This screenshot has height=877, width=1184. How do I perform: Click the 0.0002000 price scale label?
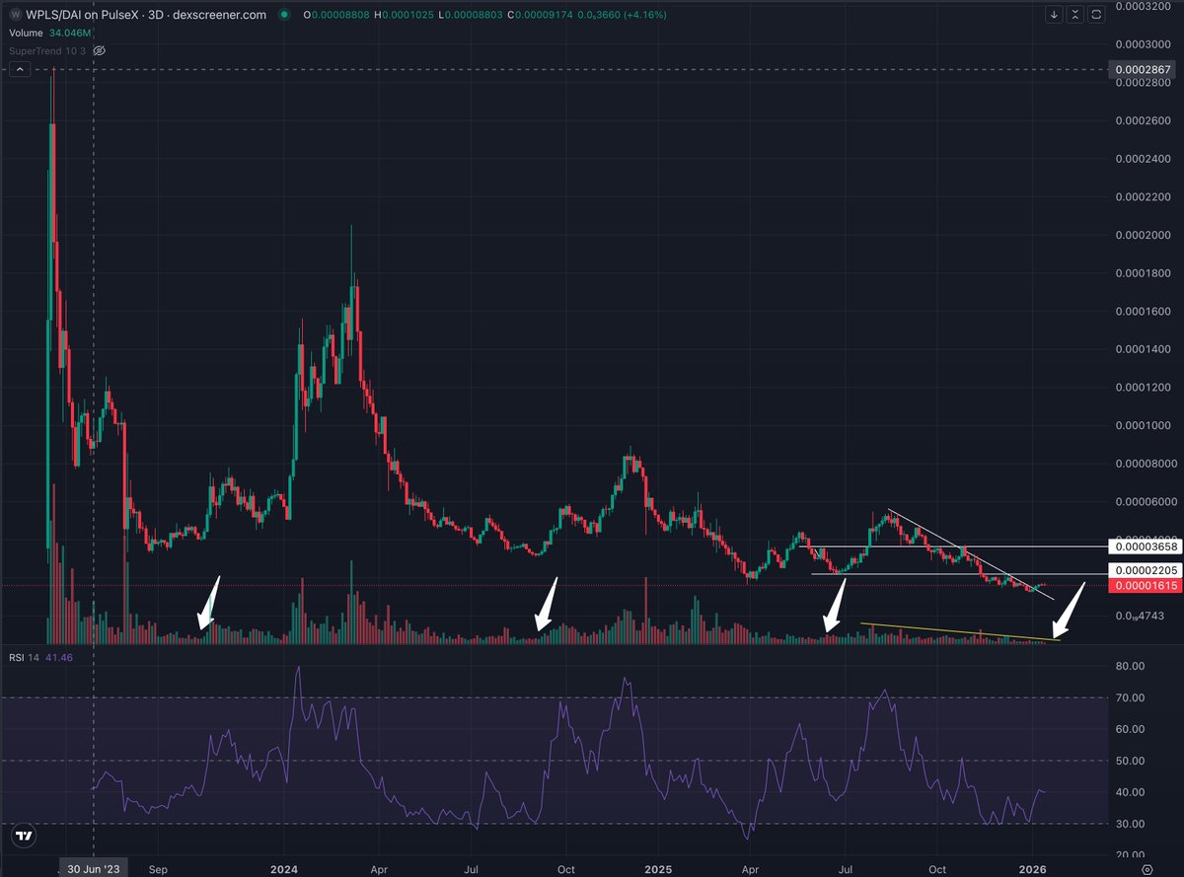(x=1144, y=236)
